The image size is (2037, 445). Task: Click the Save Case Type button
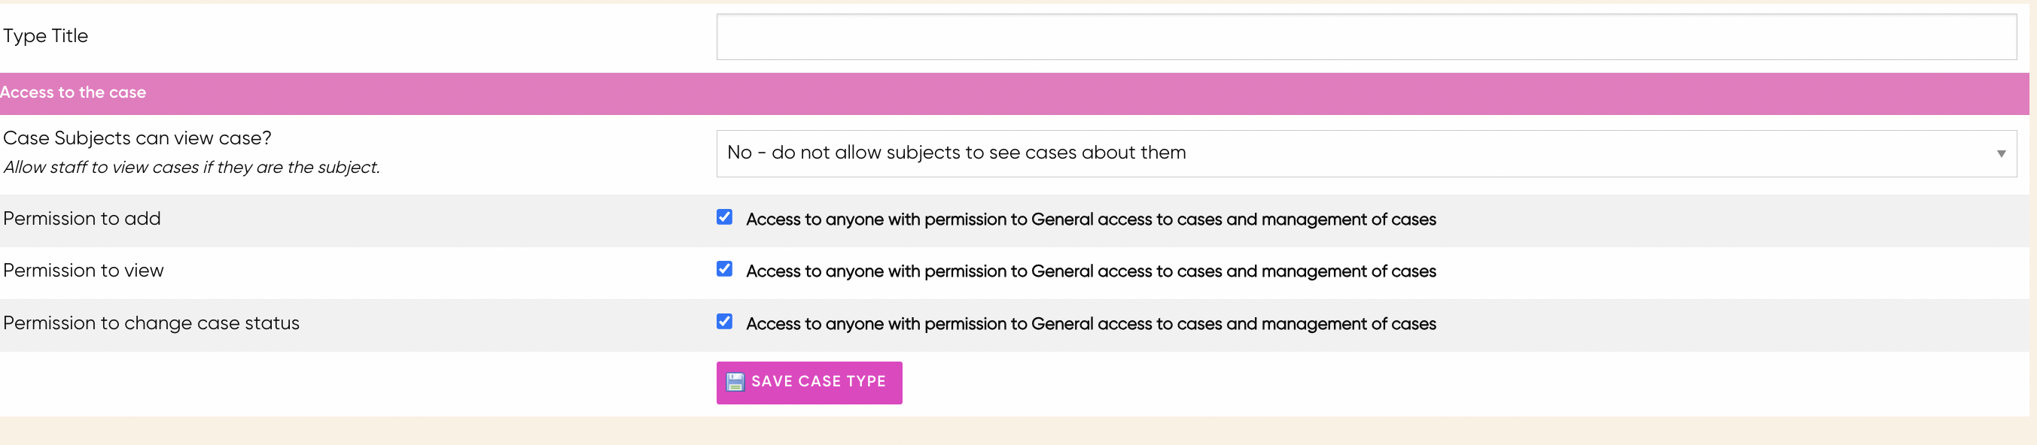809,383
